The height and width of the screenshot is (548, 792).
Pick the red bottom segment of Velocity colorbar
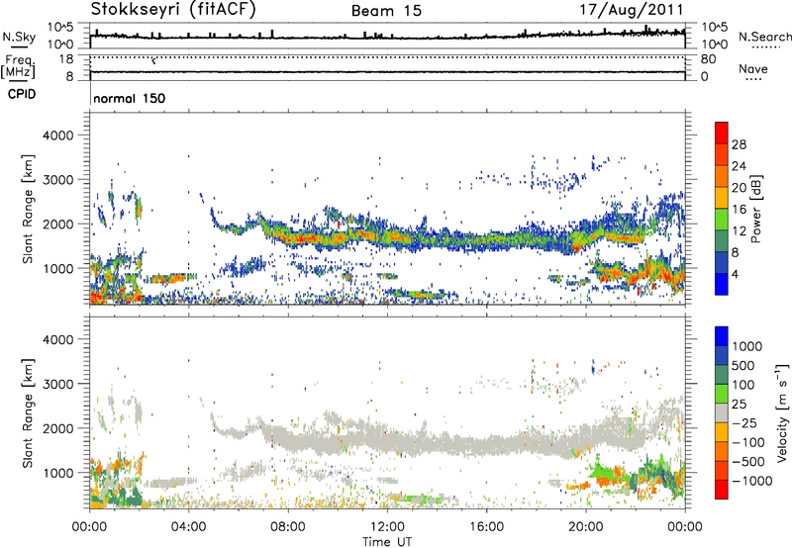[x=722, y=490]
